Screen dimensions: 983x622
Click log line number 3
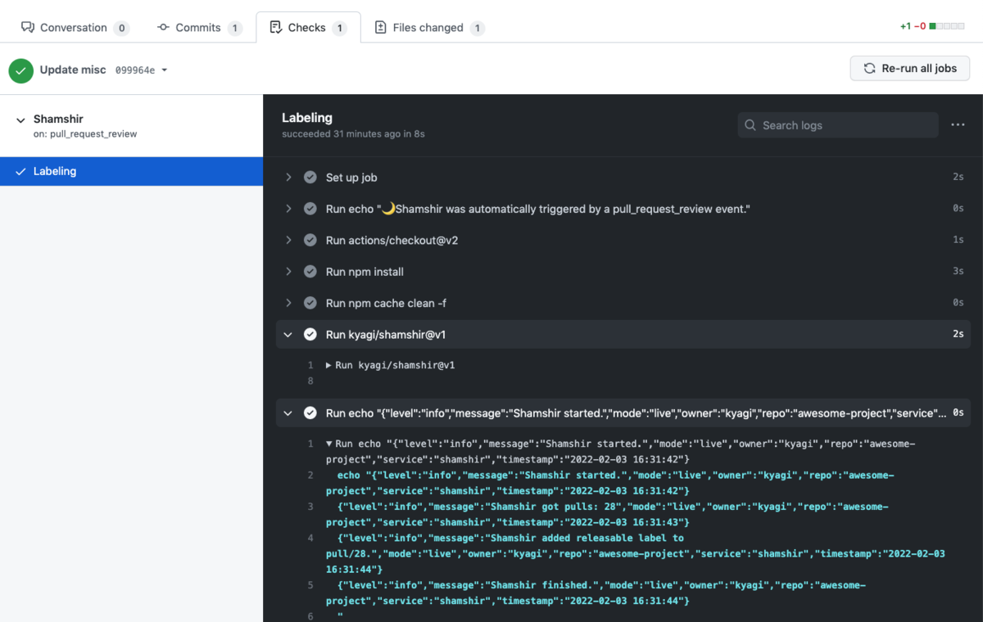point(310,507)
